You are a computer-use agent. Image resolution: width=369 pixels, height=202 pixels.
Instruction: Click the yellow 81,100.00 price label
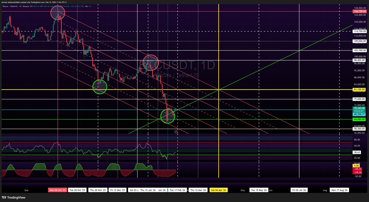coord(359,89)
